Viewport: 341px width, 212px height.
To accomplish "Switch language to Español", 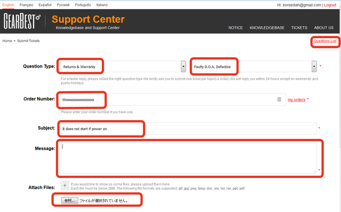I will point(45,5).
